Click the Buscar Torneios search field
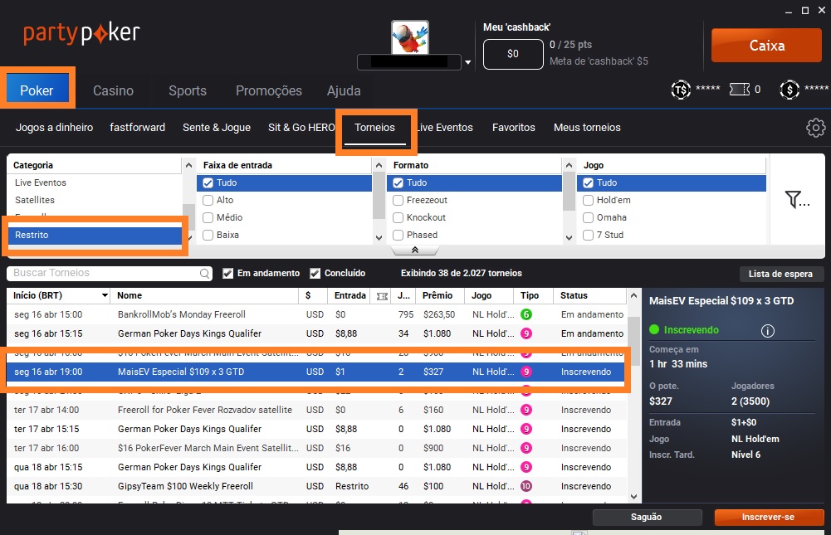 click(110, 274)
